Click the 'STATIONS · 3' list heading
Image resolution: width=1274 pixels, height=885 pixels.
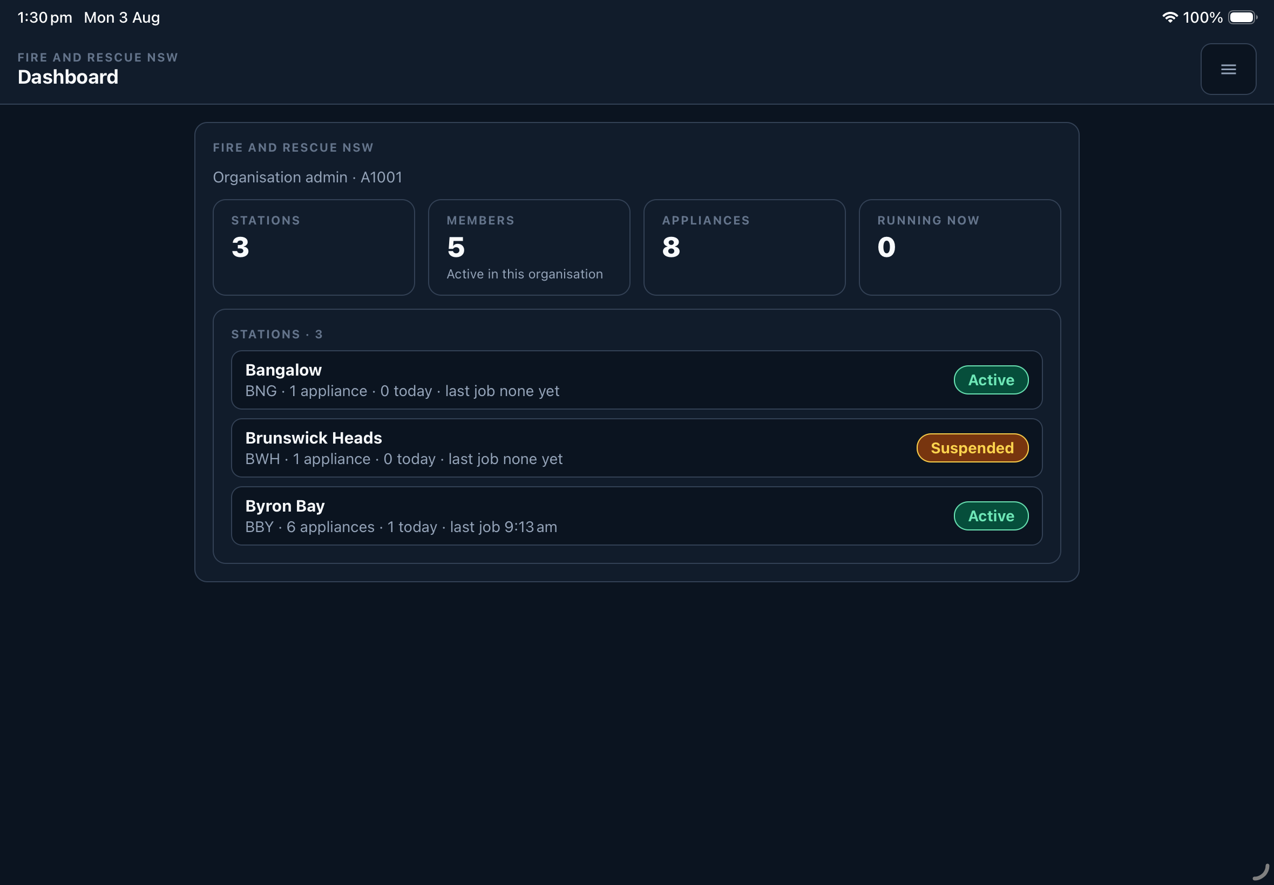(277, 335)
